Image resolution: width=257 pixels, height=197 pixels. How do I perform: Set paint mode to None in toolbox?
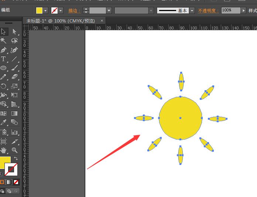click(x=16, y=182)
